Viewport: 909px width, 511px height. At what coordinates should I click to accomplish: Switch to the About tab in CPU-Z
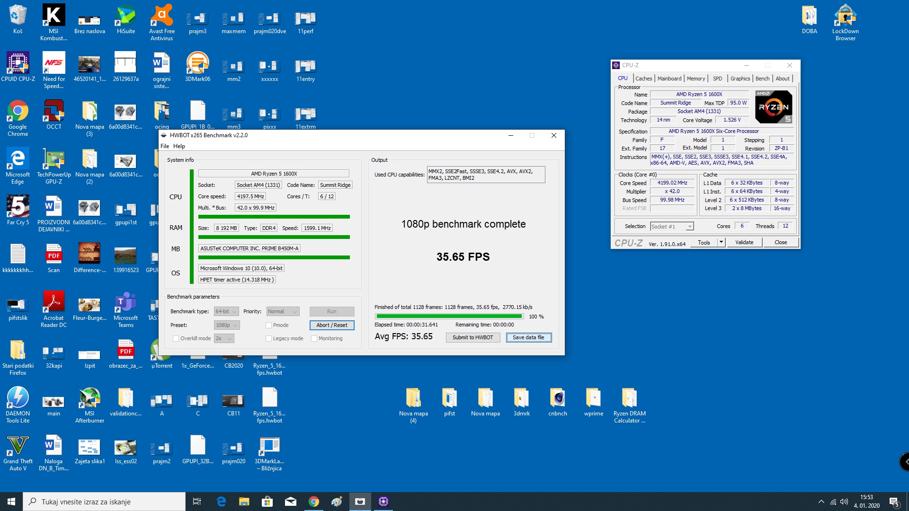(x=782, y=79)
